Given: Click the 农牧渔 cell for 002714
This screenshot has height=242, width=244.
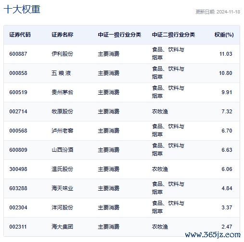Looking at the screenshot, I should (160, 111).
